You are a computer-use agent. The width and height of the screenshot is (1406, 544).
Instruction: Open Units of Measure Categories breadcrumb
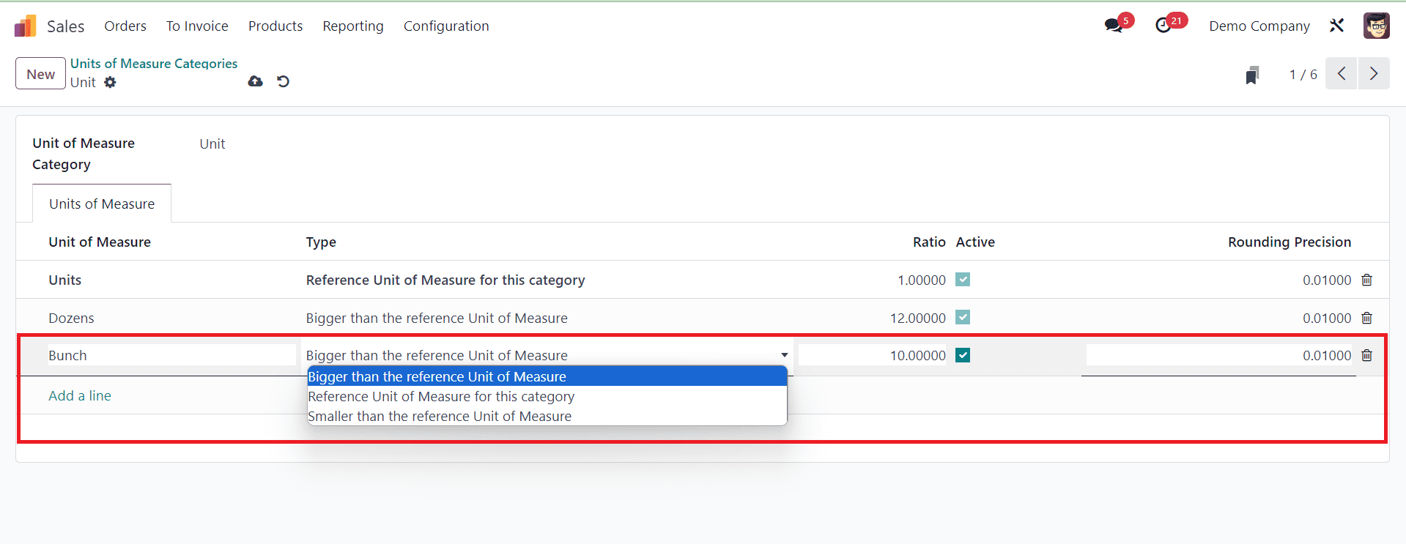tap(154, 64)
